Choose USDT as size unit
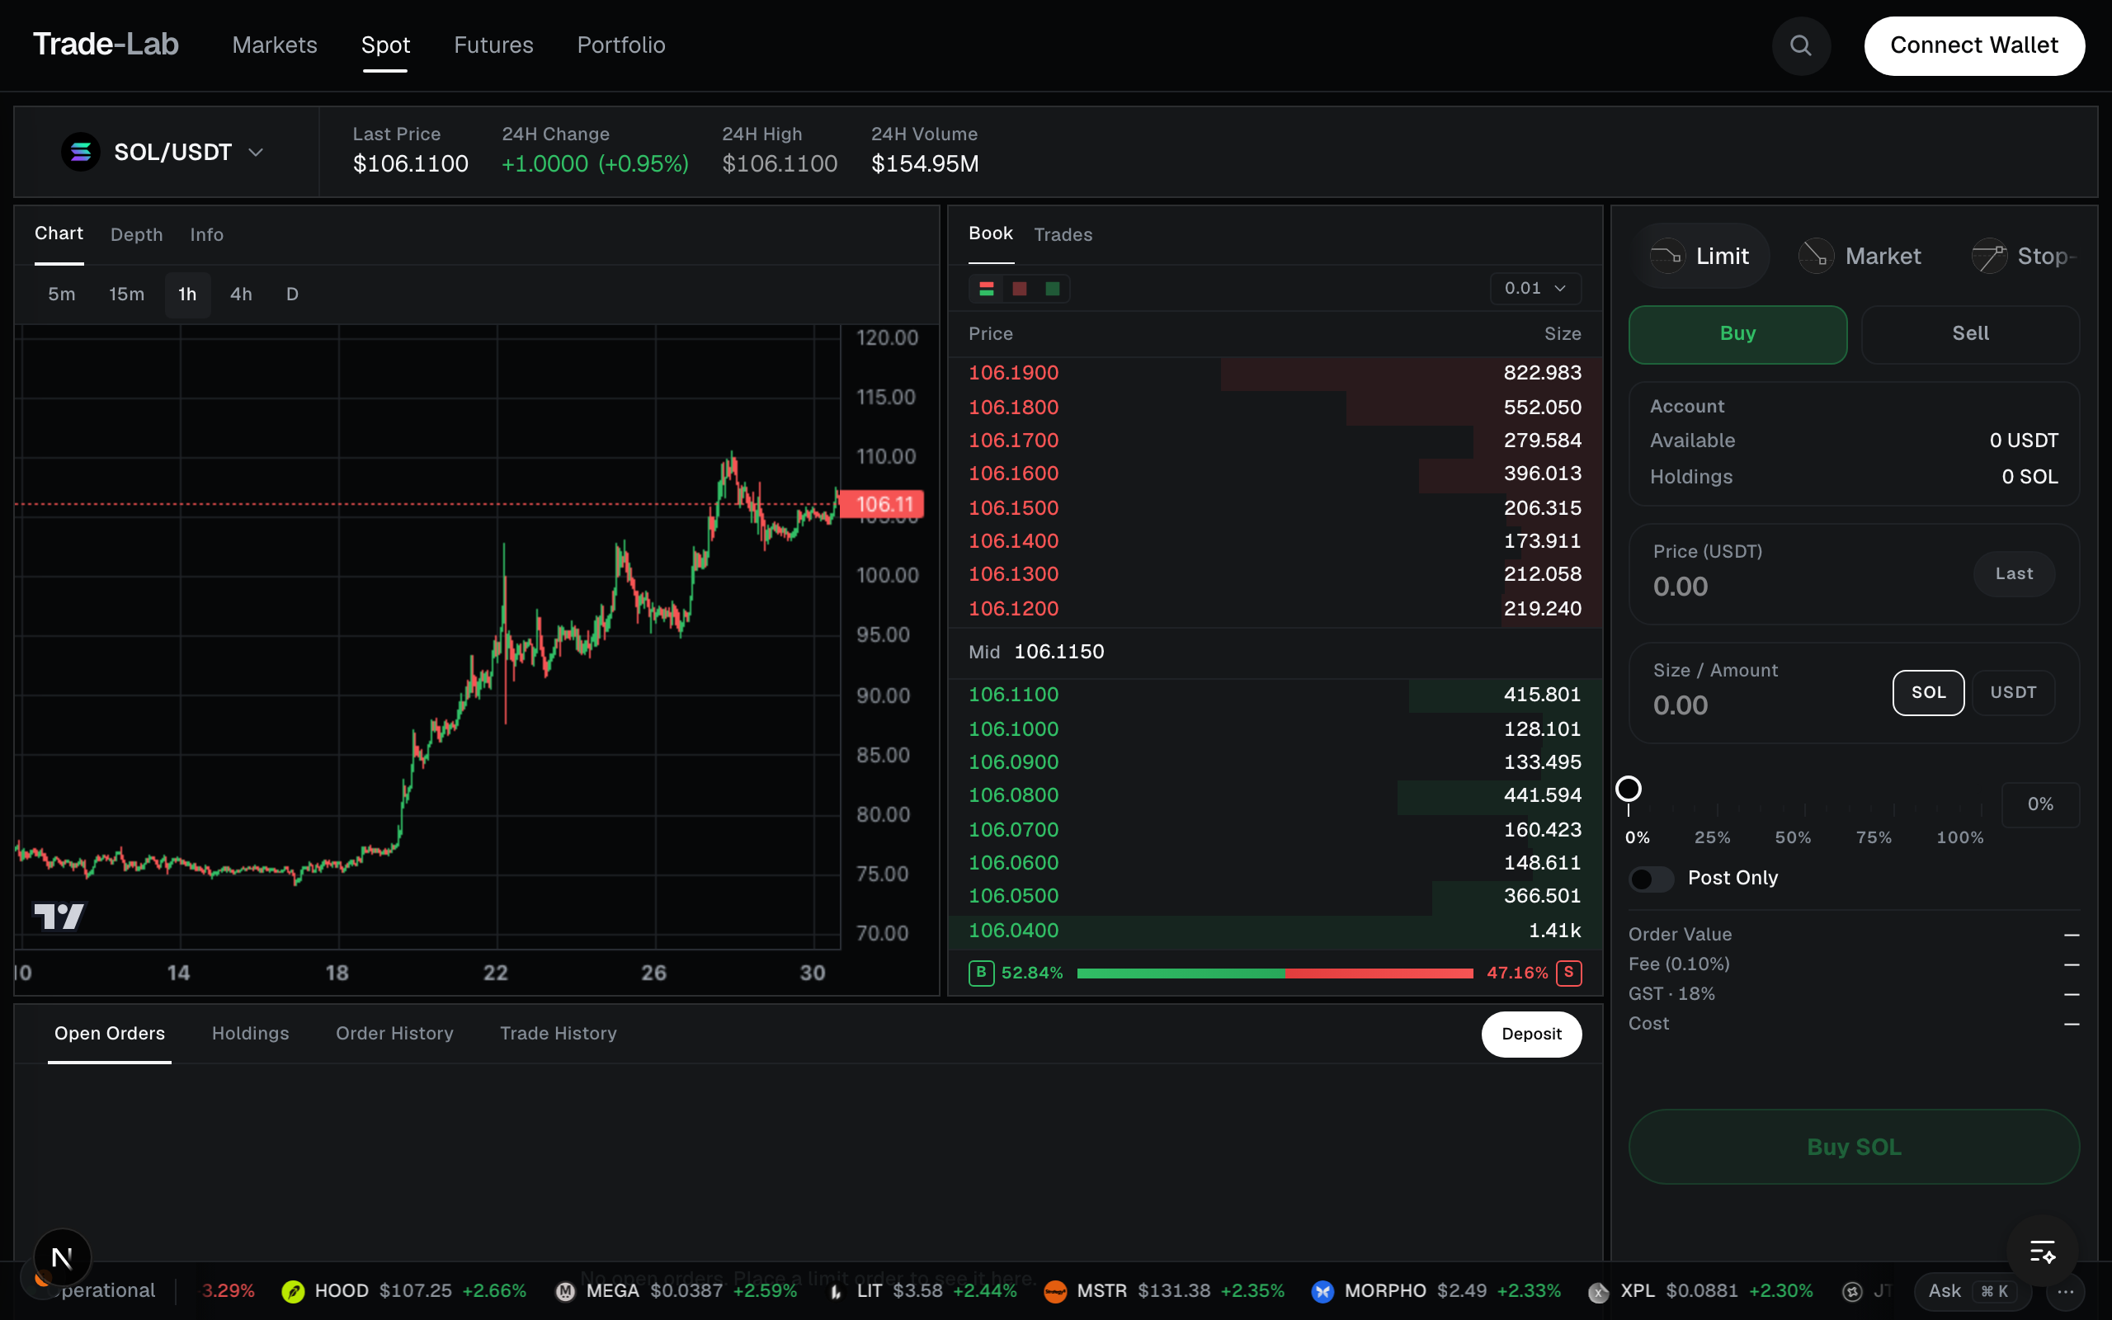 (x=2012, y=692)
